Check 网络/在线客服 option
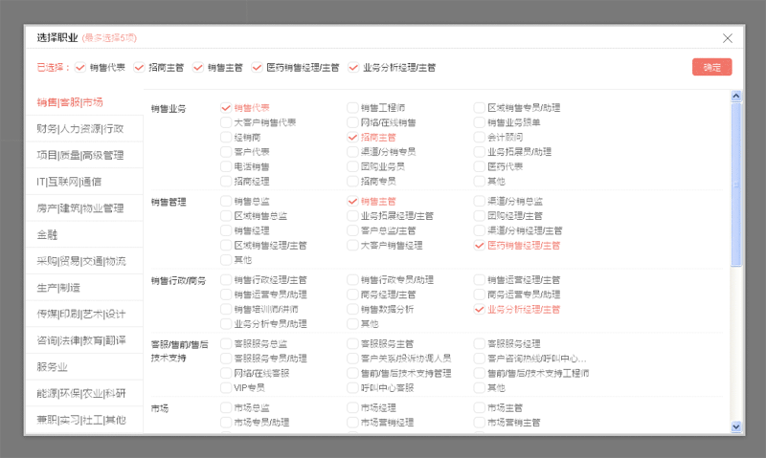766x458 pixels. click(x=226, y=373)
